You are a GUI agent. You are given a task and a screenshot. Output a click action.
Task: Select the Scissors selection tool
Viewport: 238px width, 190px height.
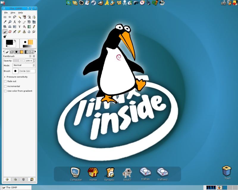(x=29, y=17)
